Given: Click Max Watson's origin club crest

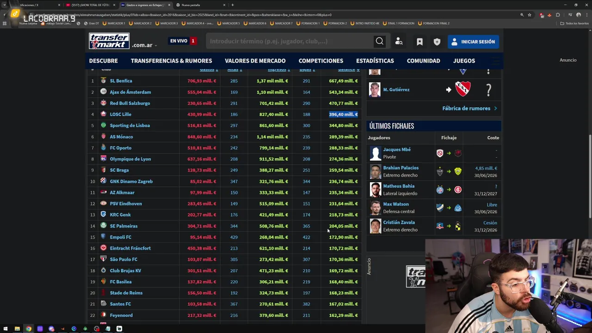Looking at the screenshot, I should (440, 208).
